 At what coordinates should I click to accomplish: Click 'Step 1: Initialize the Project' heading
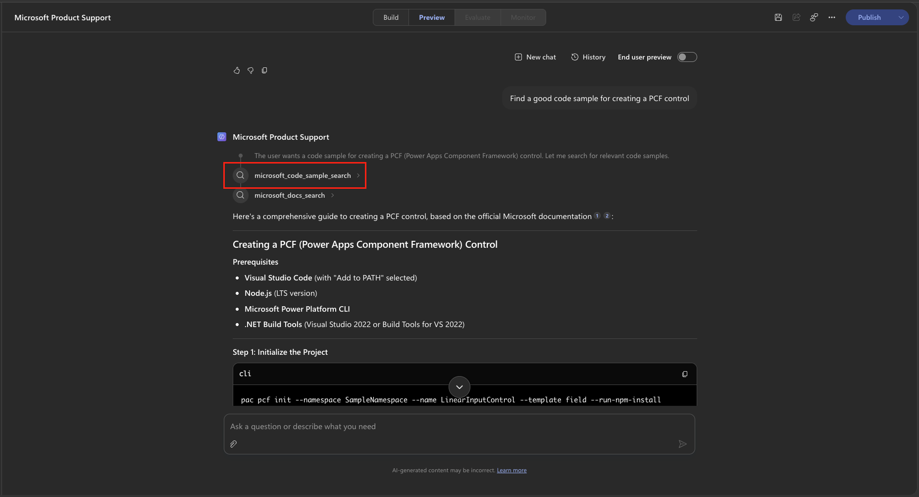[x=280, y=352]
